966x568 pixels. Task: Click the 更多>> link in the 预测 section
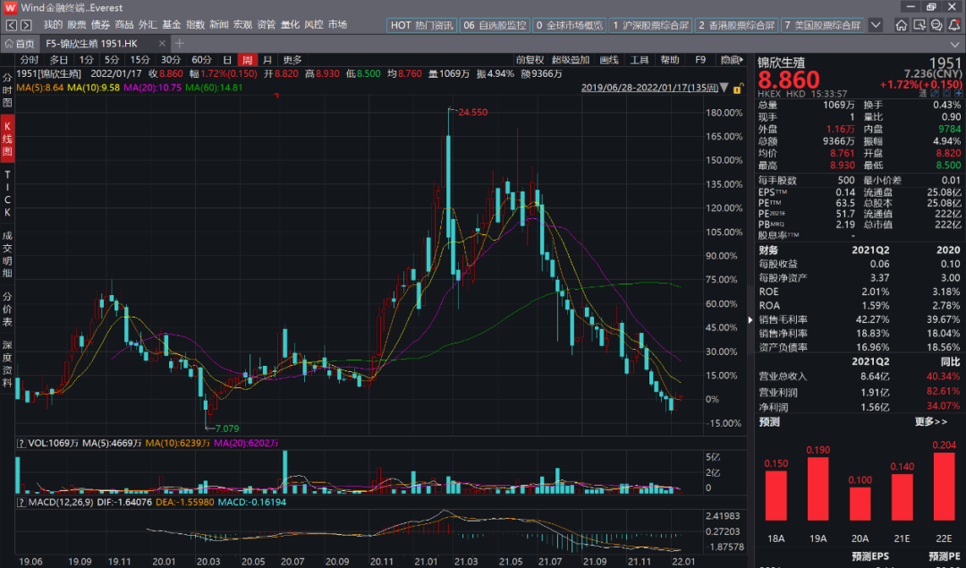click(x=931, y=421)
